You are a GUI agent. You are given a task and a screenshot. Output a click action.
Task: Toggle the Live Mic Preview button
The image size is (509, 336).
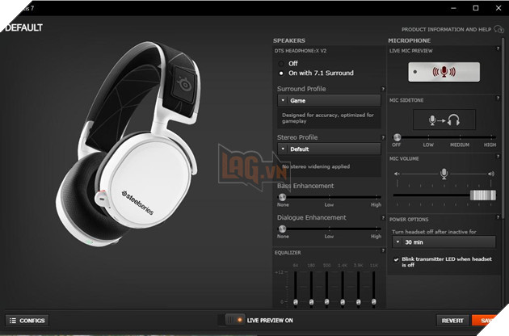point(444,72)
